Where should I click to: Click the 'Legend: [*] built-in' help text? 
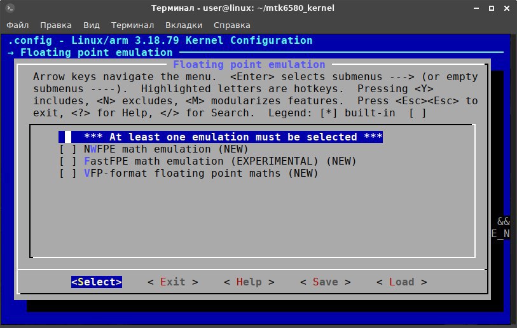pos(332,113)
